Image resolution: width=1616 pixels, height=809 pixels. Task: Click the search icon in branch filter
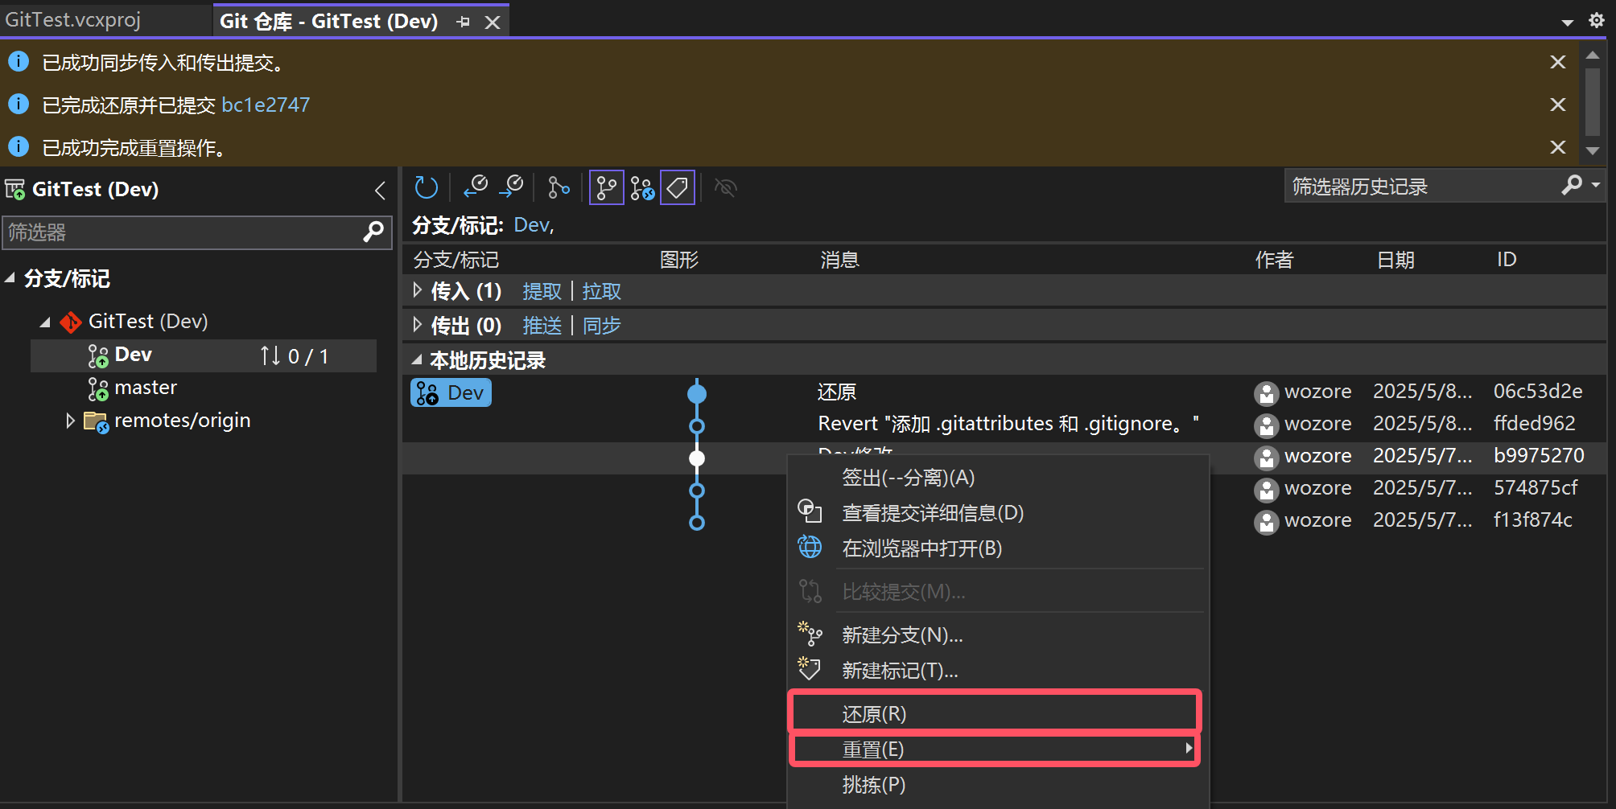pos(373,232)
